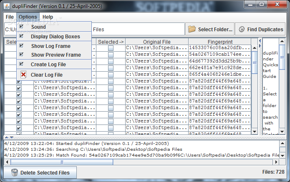This screenshot has height=182, width=290.
Task: Click 'Quickstart Guide' text in preview pane
Action: click(270, 70)
